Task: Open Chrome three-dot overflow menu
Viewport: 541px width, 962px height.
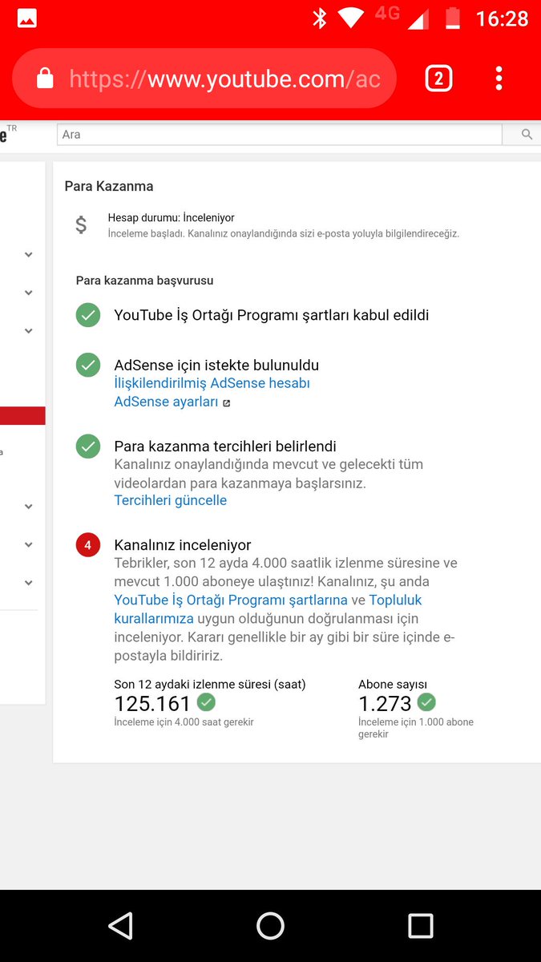Action: [x=499, y=79]
